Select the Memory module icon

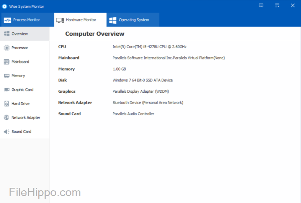click(x=6, y=76)
